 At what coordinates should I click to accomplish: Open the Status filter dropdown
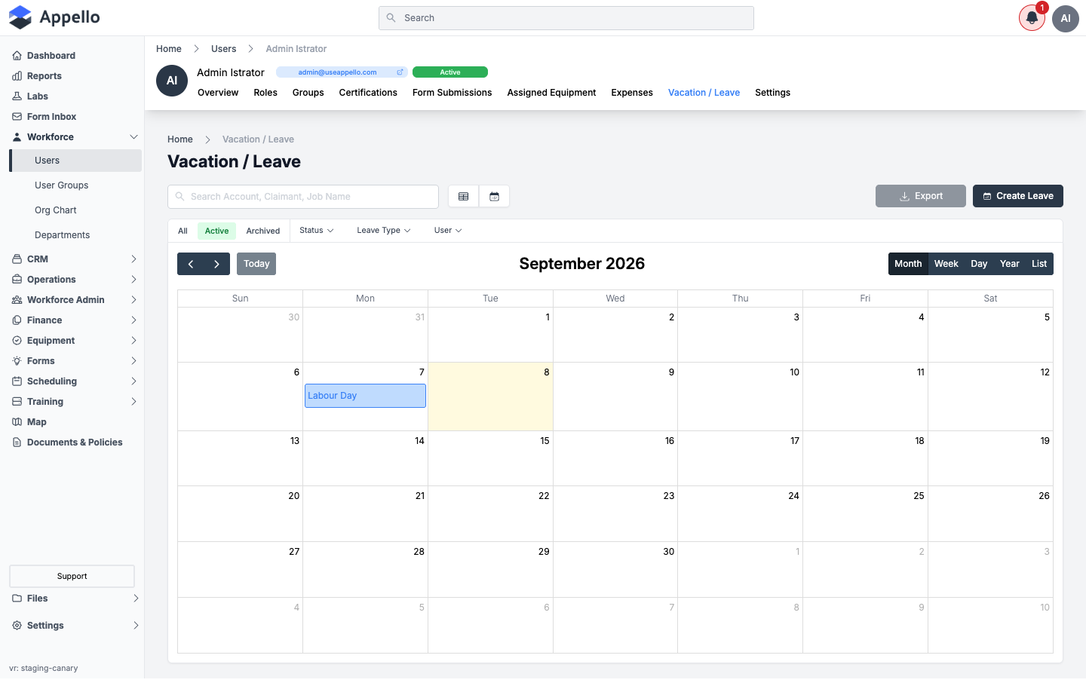(317, 231)
